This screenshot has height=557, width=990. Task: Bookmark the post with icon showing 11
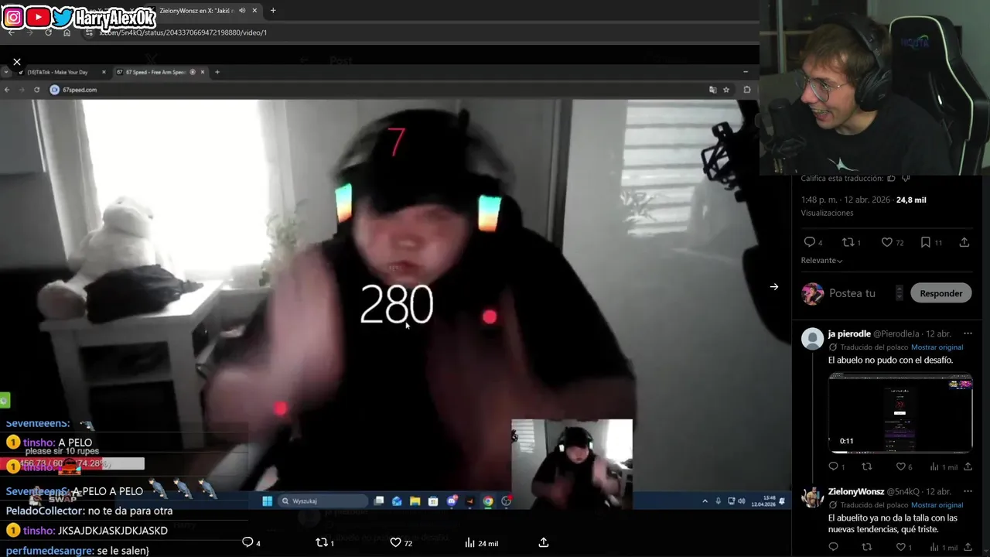pyautogui.click(x=925, y=242)
